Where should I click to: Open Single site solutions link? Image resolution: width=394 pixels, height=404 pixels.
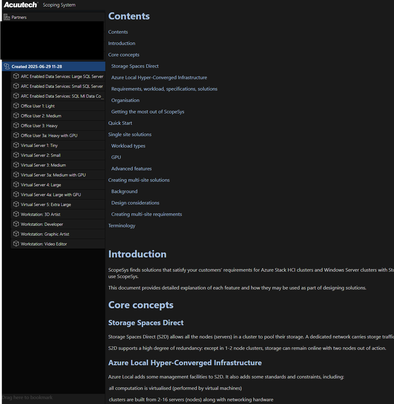130,135
